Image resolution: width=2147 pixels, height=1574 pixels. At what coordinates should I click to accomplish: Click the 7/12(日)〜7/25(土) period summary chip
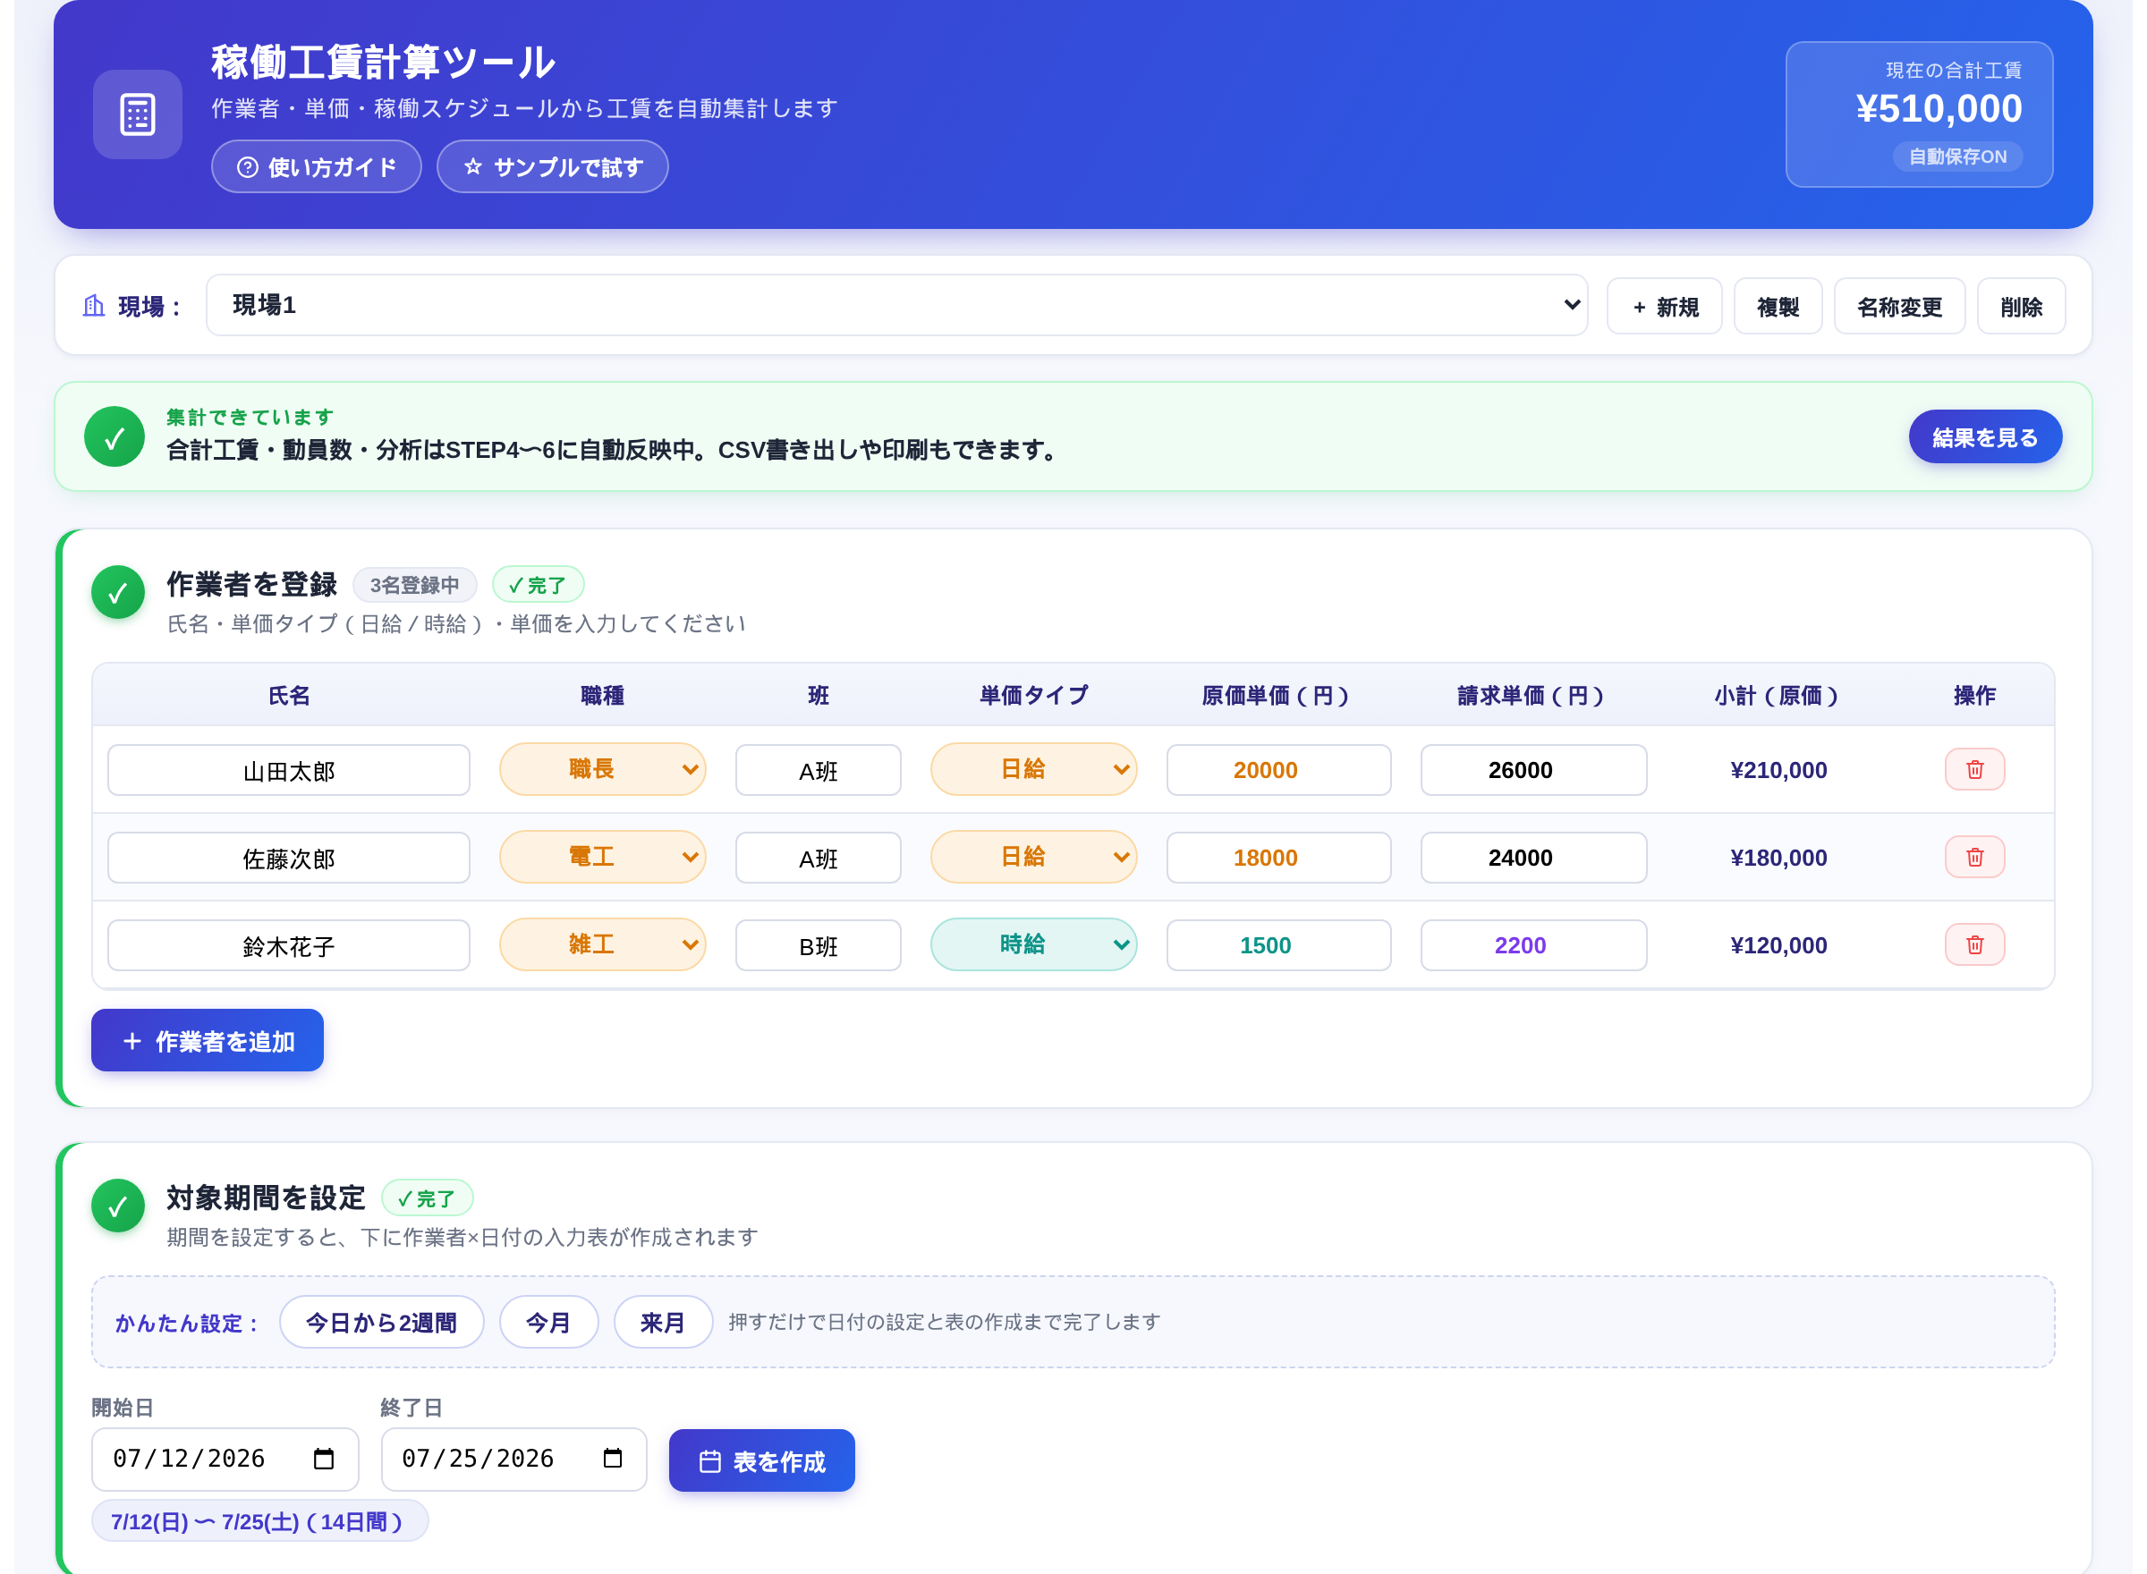pyautogui.click(x=259, y=1521)
